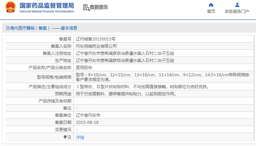The width and height of the screenshot is (256, 146).
Task: Click the 备案号 row label
Action: tap(65, 39)
